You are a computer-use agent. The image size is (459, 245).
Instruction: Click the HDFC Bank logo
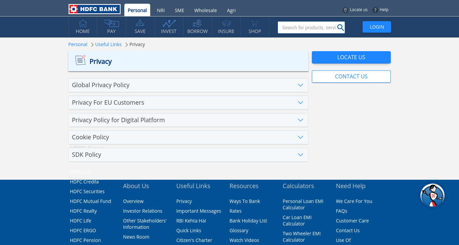(94, 9)
